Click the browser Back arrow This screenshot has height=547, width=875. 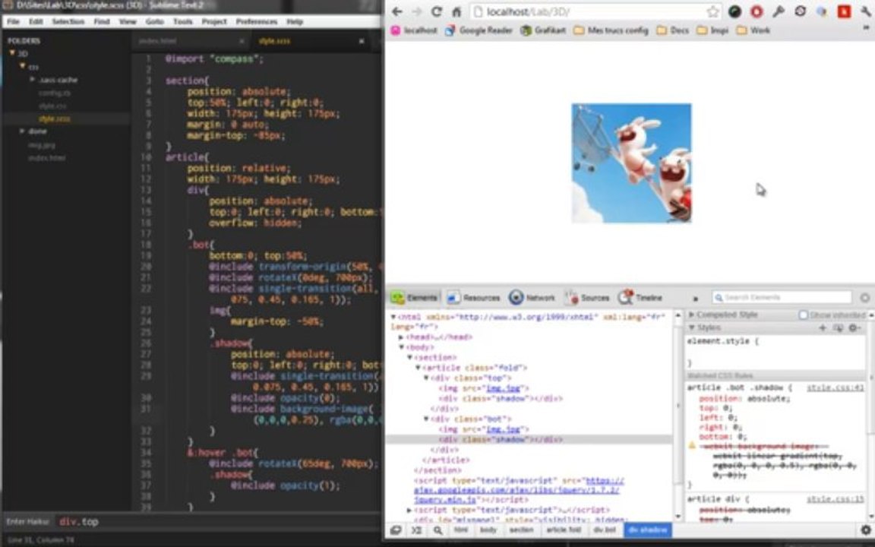tap(396, 11)
